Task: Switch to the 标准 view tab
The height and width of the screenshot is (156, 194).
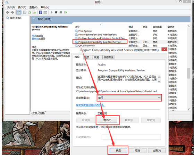Action: click(42, 113)
